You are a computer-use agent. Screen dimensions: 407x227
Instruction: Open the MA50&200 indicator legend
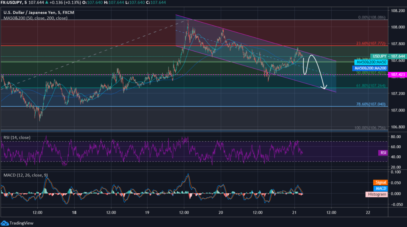35,18
